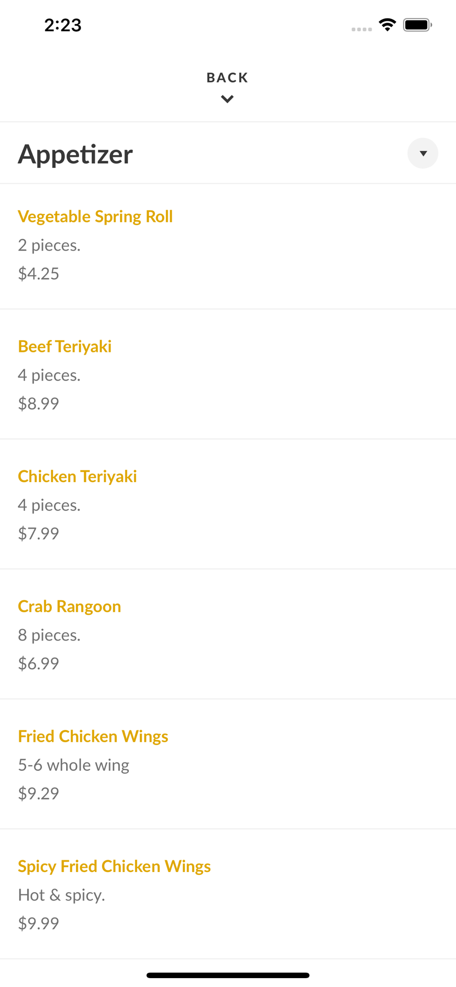
Task: Open the Spicy Fried Chicken Wings item
Action: [114, 866]
